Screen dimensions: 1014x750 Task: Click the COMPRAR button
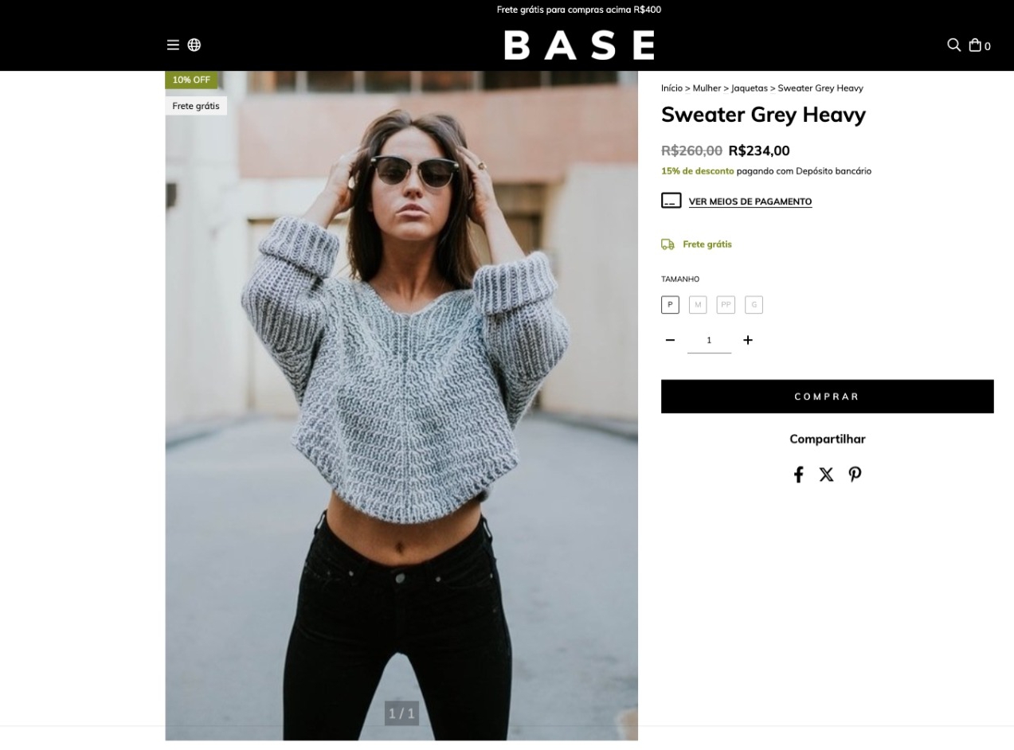coord(827,396)
